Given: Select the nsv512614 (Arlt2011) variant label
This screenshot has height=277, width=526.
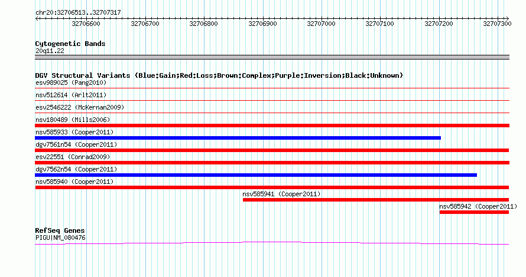Looking at the screenshot, I should pyautogui.click(x=71, y=95).
